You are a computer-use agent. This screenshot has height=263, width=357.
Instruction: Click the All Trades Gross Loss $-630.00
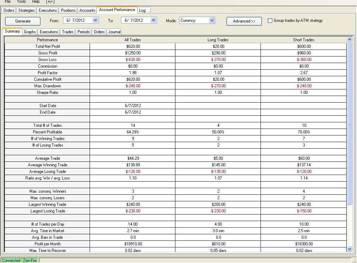133,60
